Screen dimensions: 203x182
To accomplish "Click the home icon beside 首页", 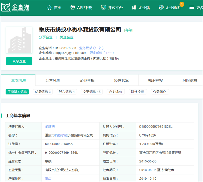I will pyautogui.click(x=49, y=7).
